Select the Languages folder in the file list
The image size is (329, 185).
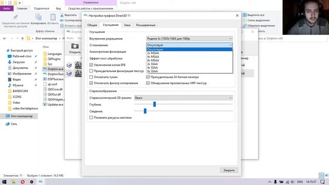click(x=52, y=53)
